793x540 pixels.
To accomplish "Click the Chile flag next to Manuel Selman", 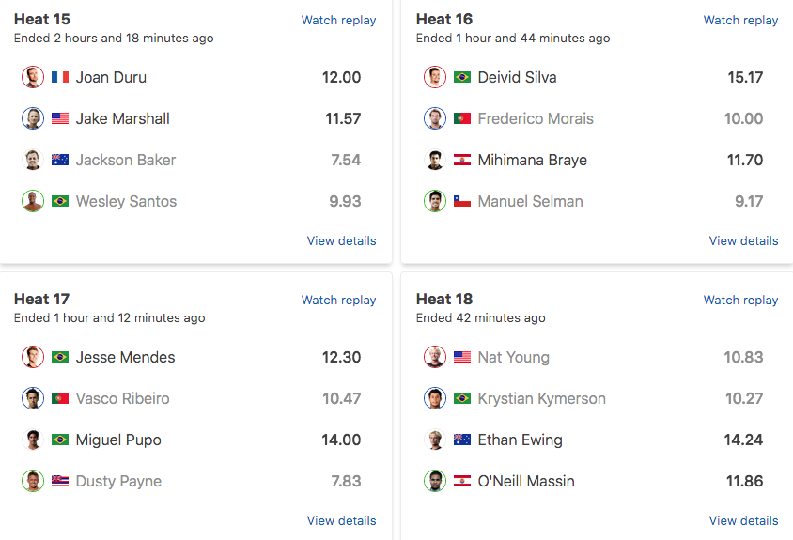I will point(462,201).
